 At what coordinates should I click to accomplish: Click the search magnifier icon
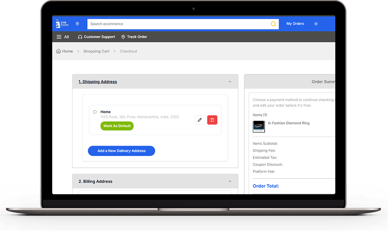(274, 24)
